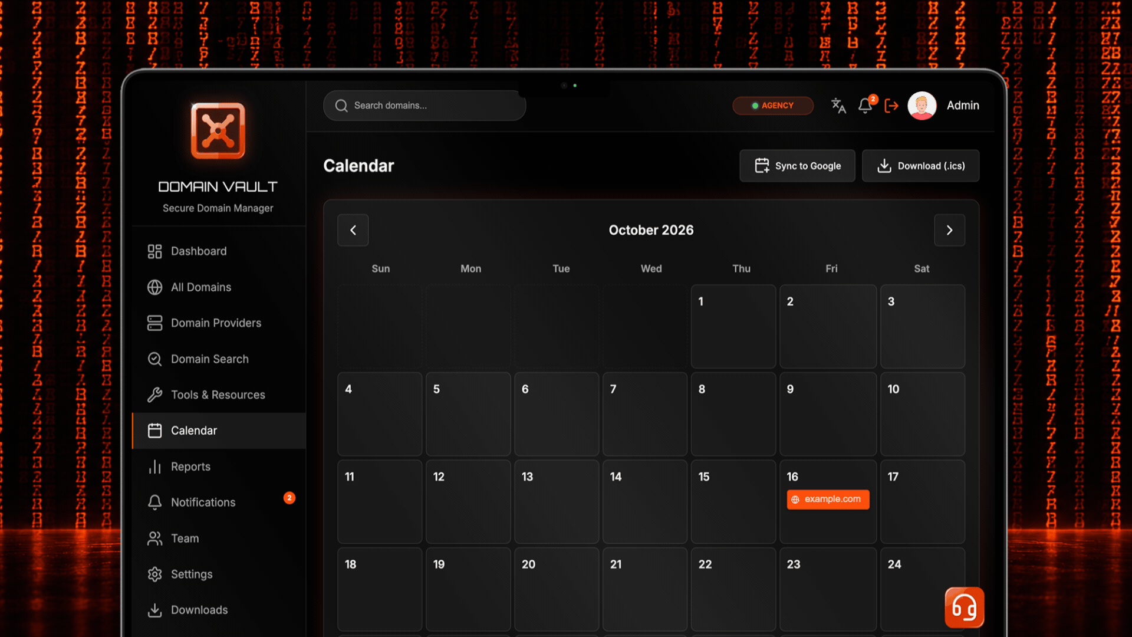Open example.com event on October 16
Viewport: 1132px width, 637px height.
click(828, 499)
